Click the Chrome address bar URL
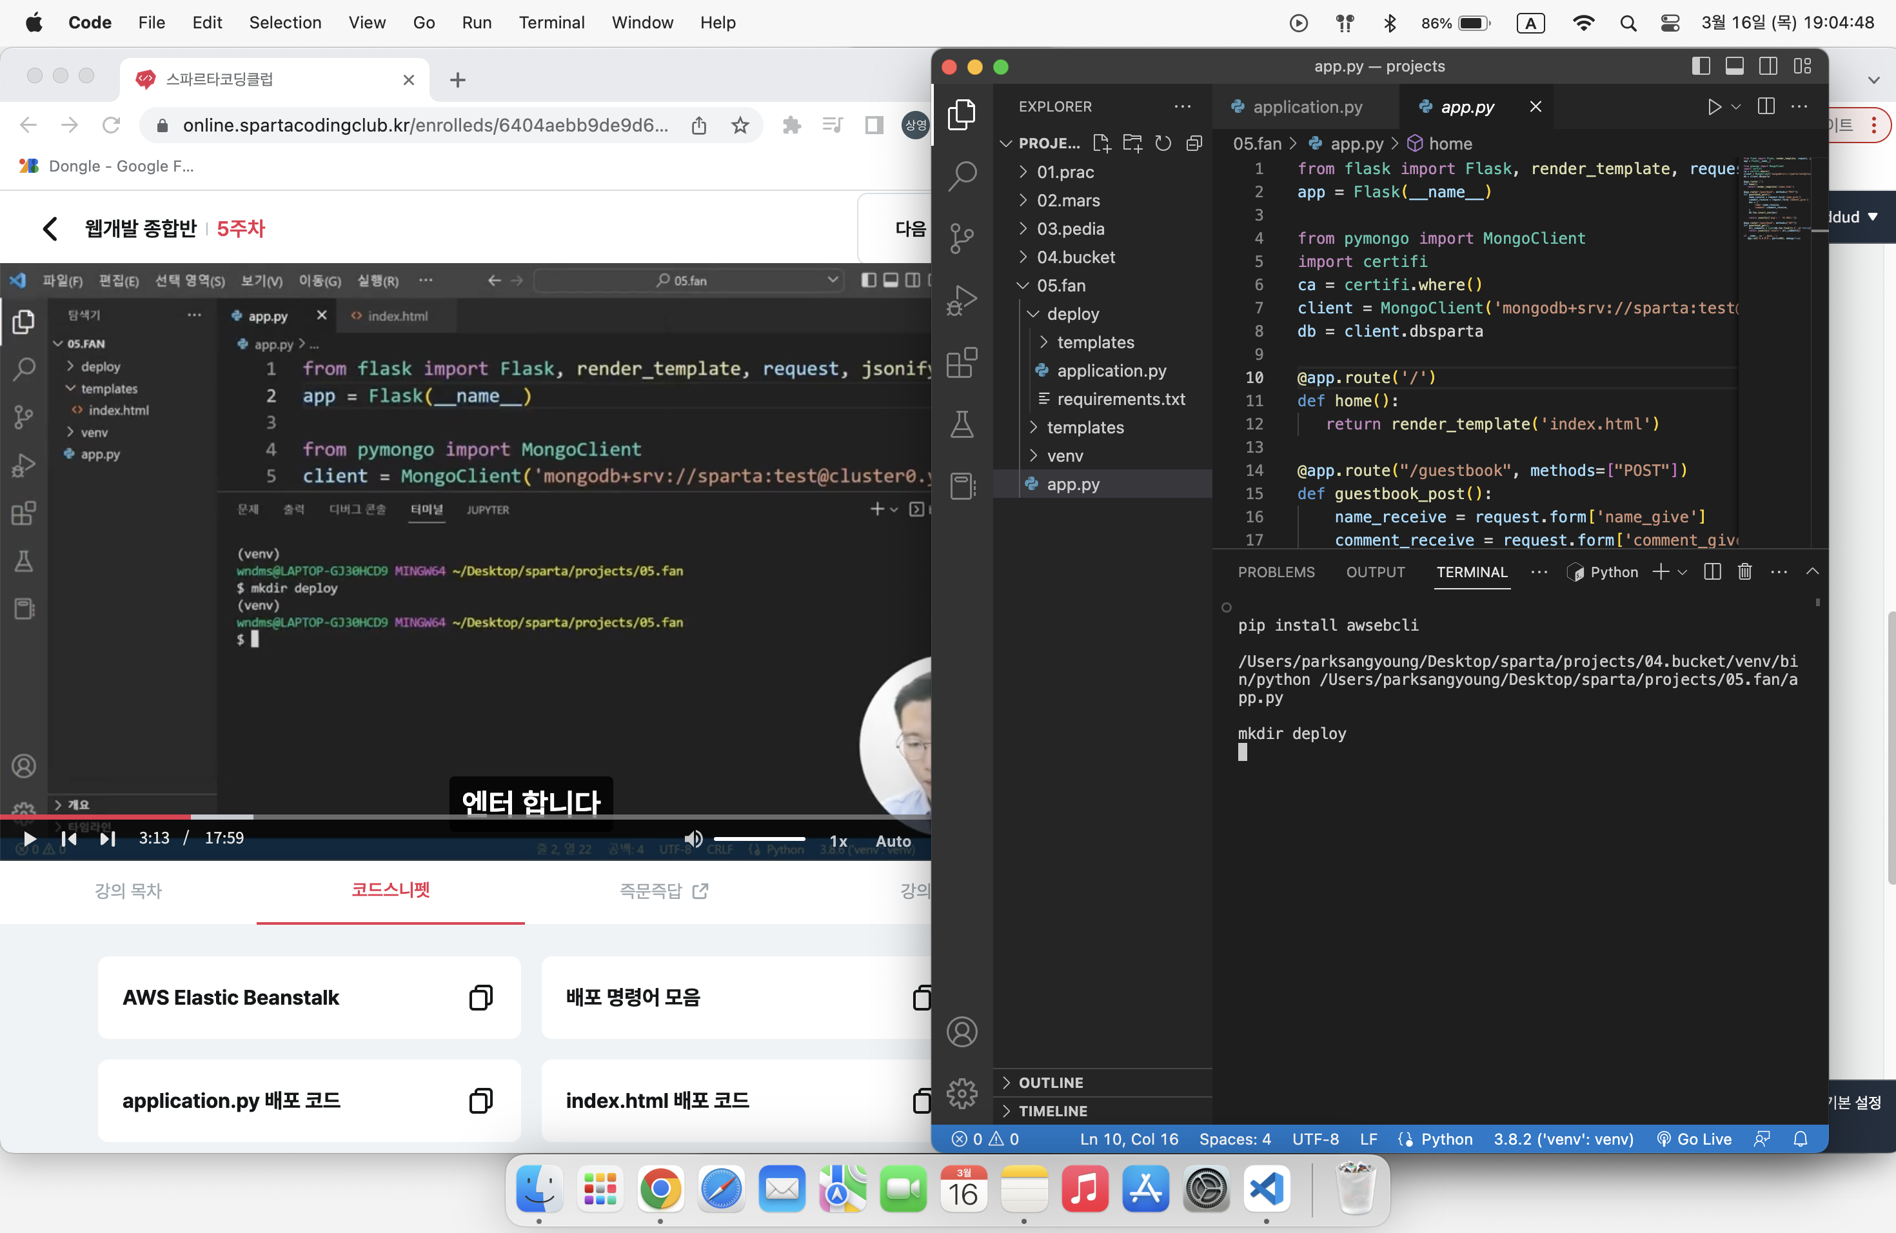Screen dimensions: 1896x1233 pyautogui.click(x=426, y=125)
